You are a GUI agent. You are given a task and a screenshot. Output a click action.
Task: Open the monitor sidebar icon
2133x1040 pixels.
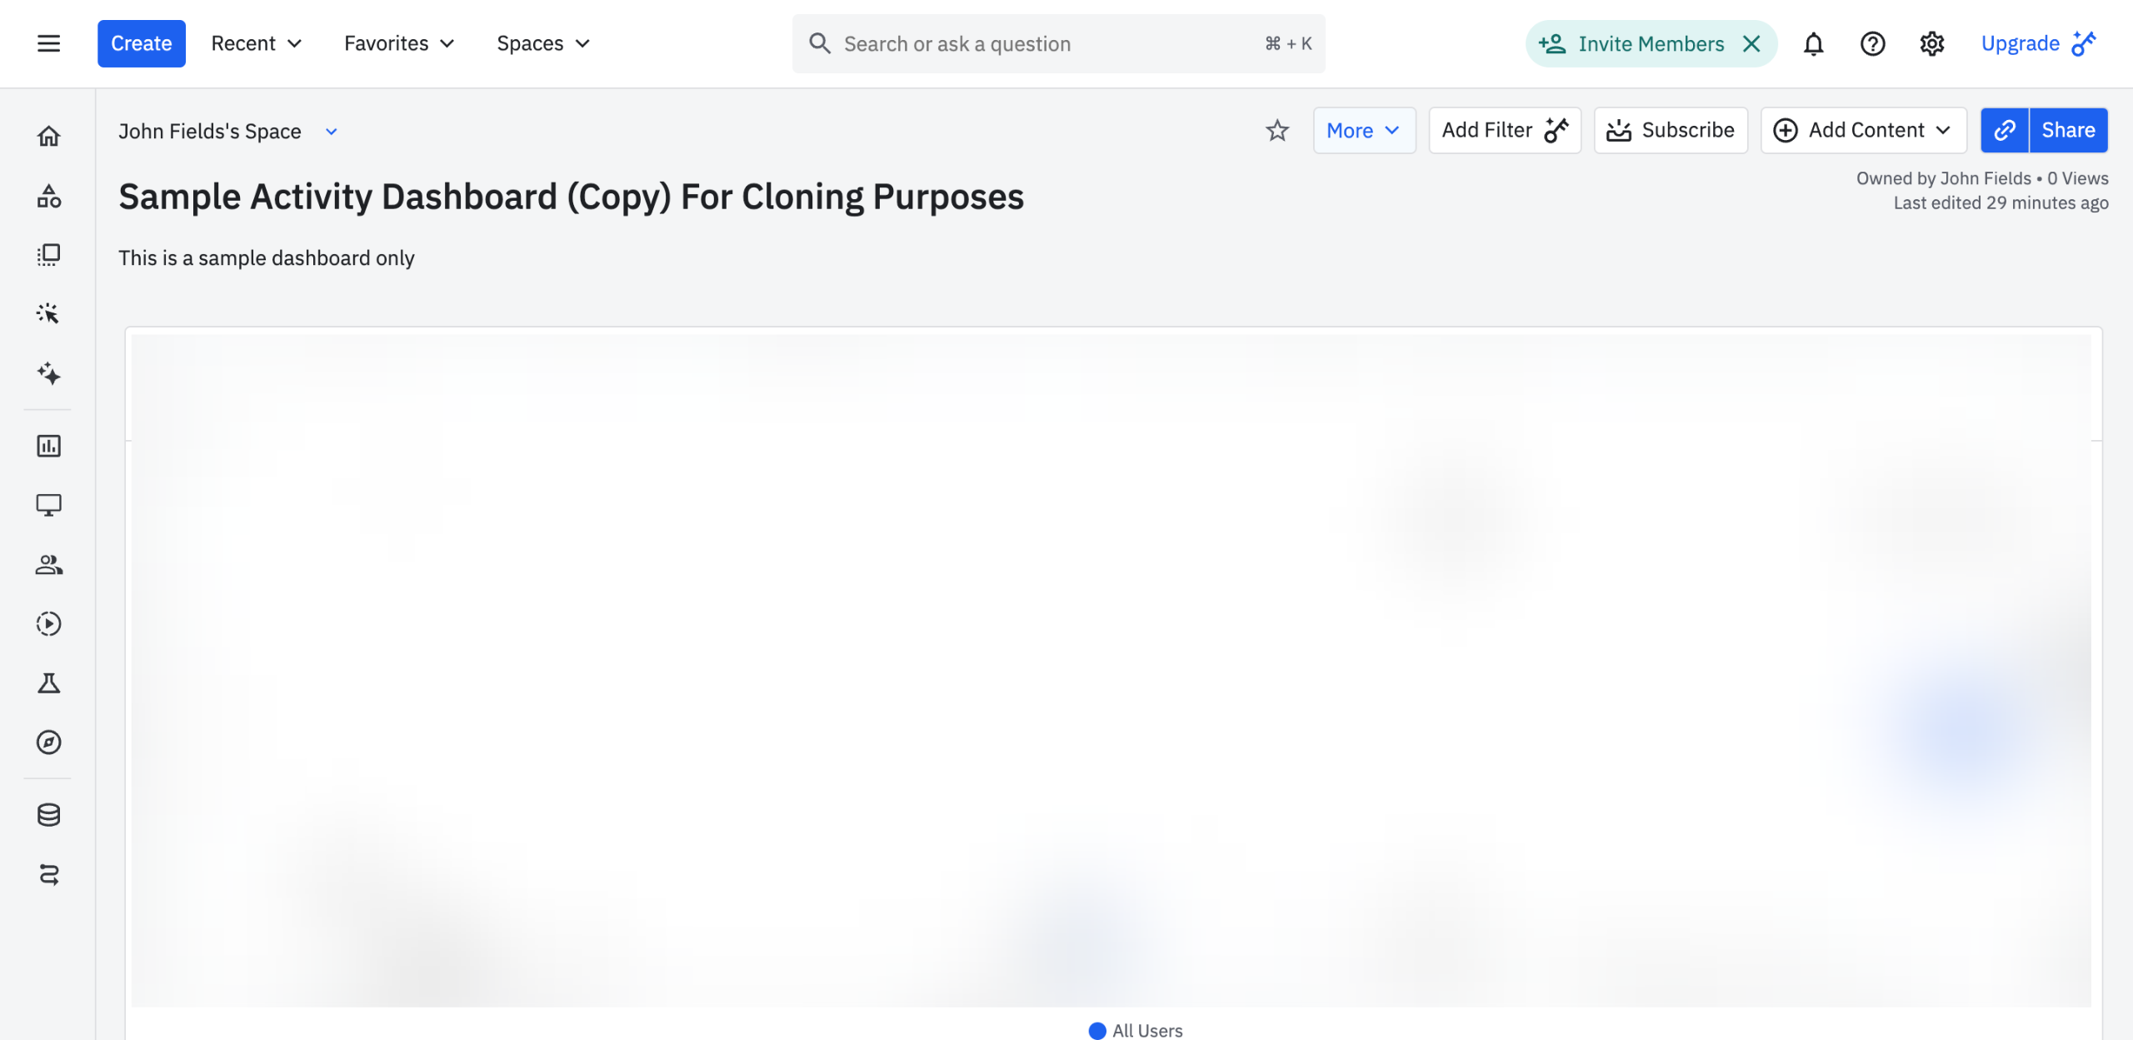[48, 505]
